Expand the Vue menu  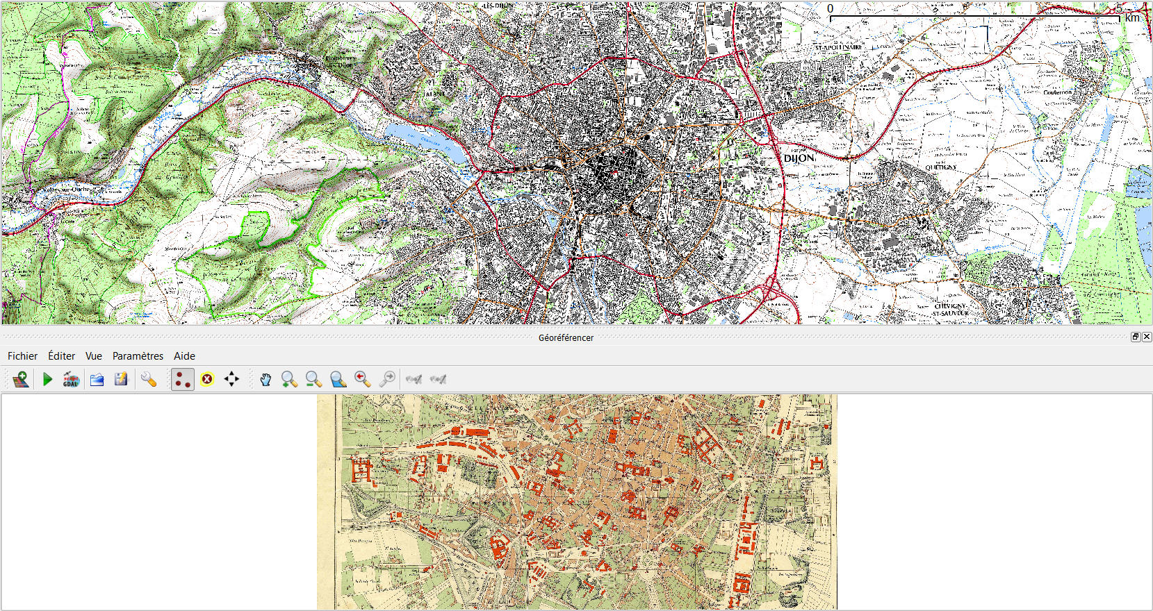click(x=93, y=355)
